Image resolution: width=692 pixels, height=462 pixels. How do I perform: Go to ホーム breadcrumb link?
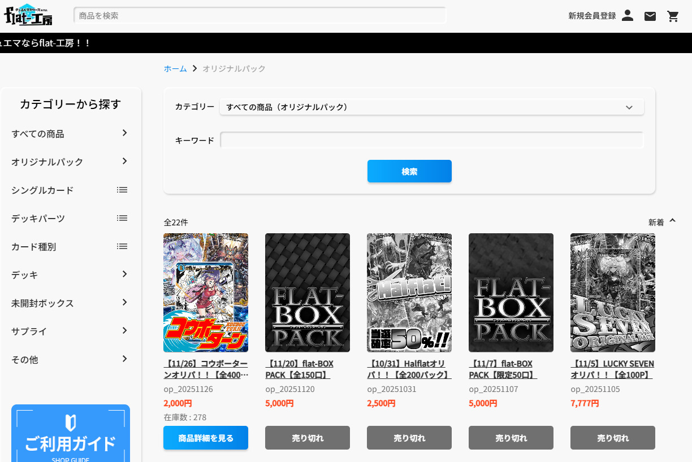tap(175, 68)
